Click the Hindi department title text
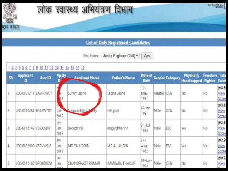The height and width of the screenshot is (171, 228). tap(85, 9)
